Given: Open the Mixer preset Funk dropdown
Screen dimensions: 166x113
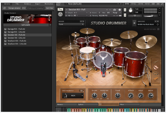Looking at the screenshot, I should pyautogui.click(x=71, y=24).
